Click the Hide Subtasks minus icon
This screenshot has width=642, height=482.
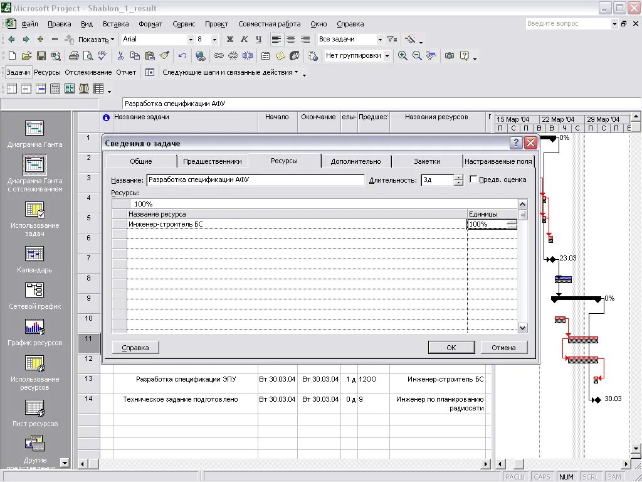55,40
